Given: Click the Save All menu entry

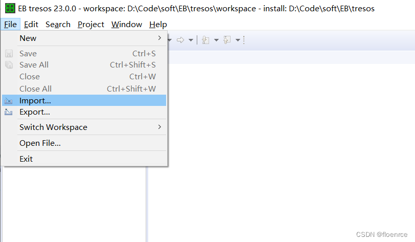Looking at the screenshot, I should tap(84, 65).
